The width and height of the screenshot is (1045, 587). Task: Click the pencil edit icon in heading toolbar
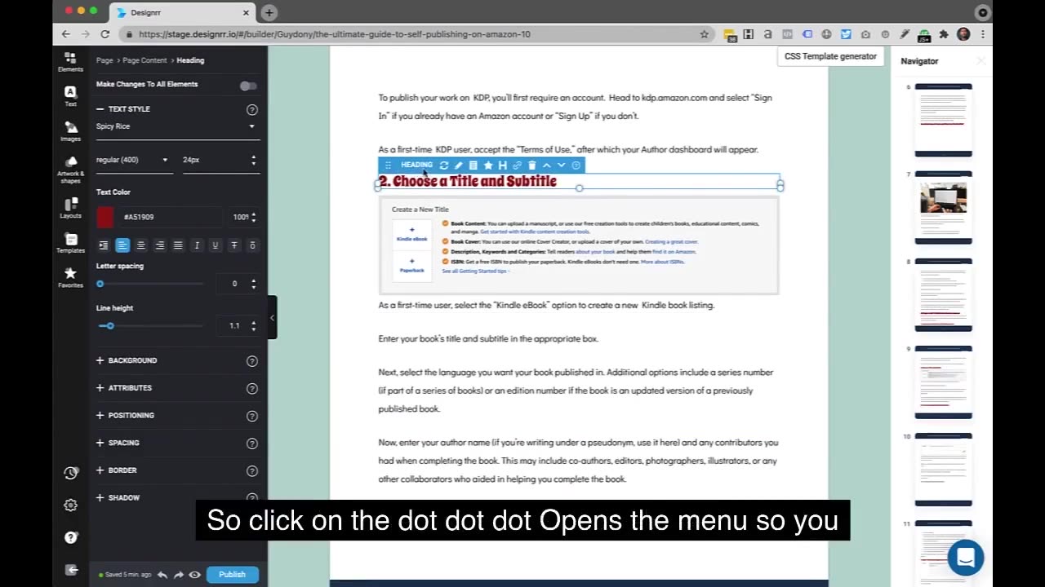coord(458,166)
